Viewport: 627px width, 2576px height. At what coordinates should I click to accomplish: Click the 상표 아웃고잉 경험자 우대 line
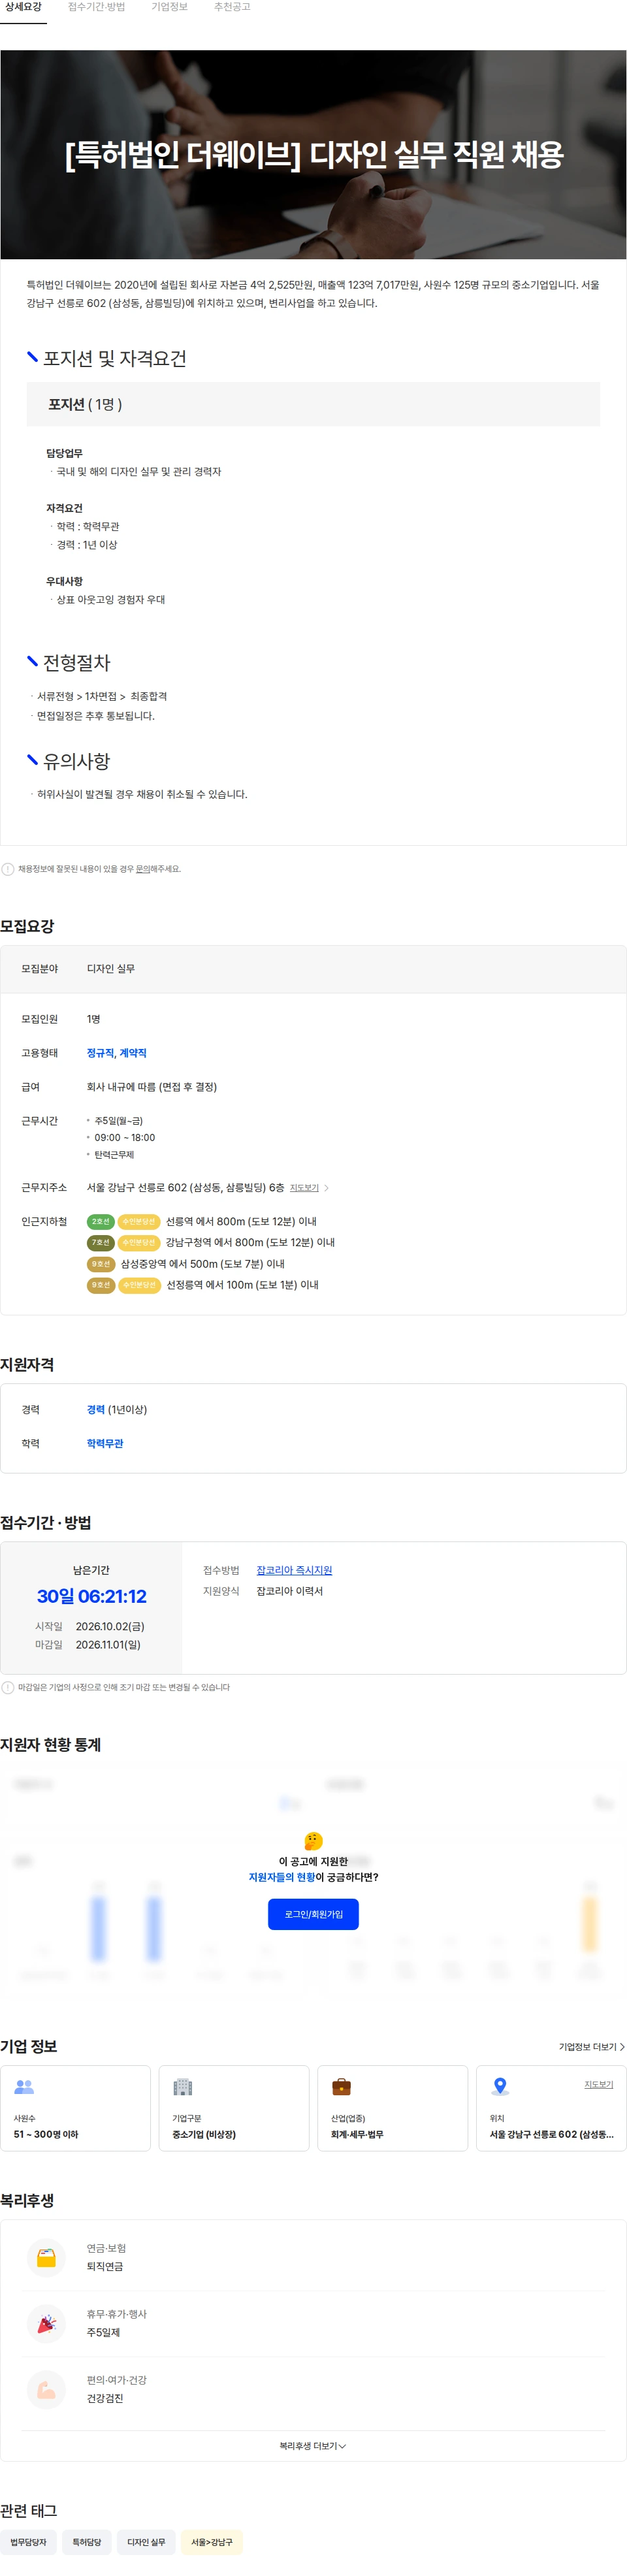111,600
